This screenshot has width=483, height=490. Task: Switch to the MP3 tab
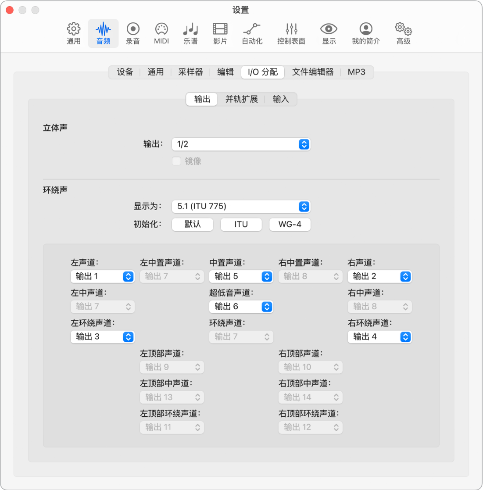tap(357, 72)
